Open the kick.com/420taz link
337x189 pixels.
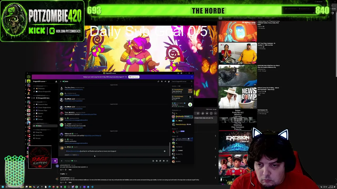coord(72,95)
